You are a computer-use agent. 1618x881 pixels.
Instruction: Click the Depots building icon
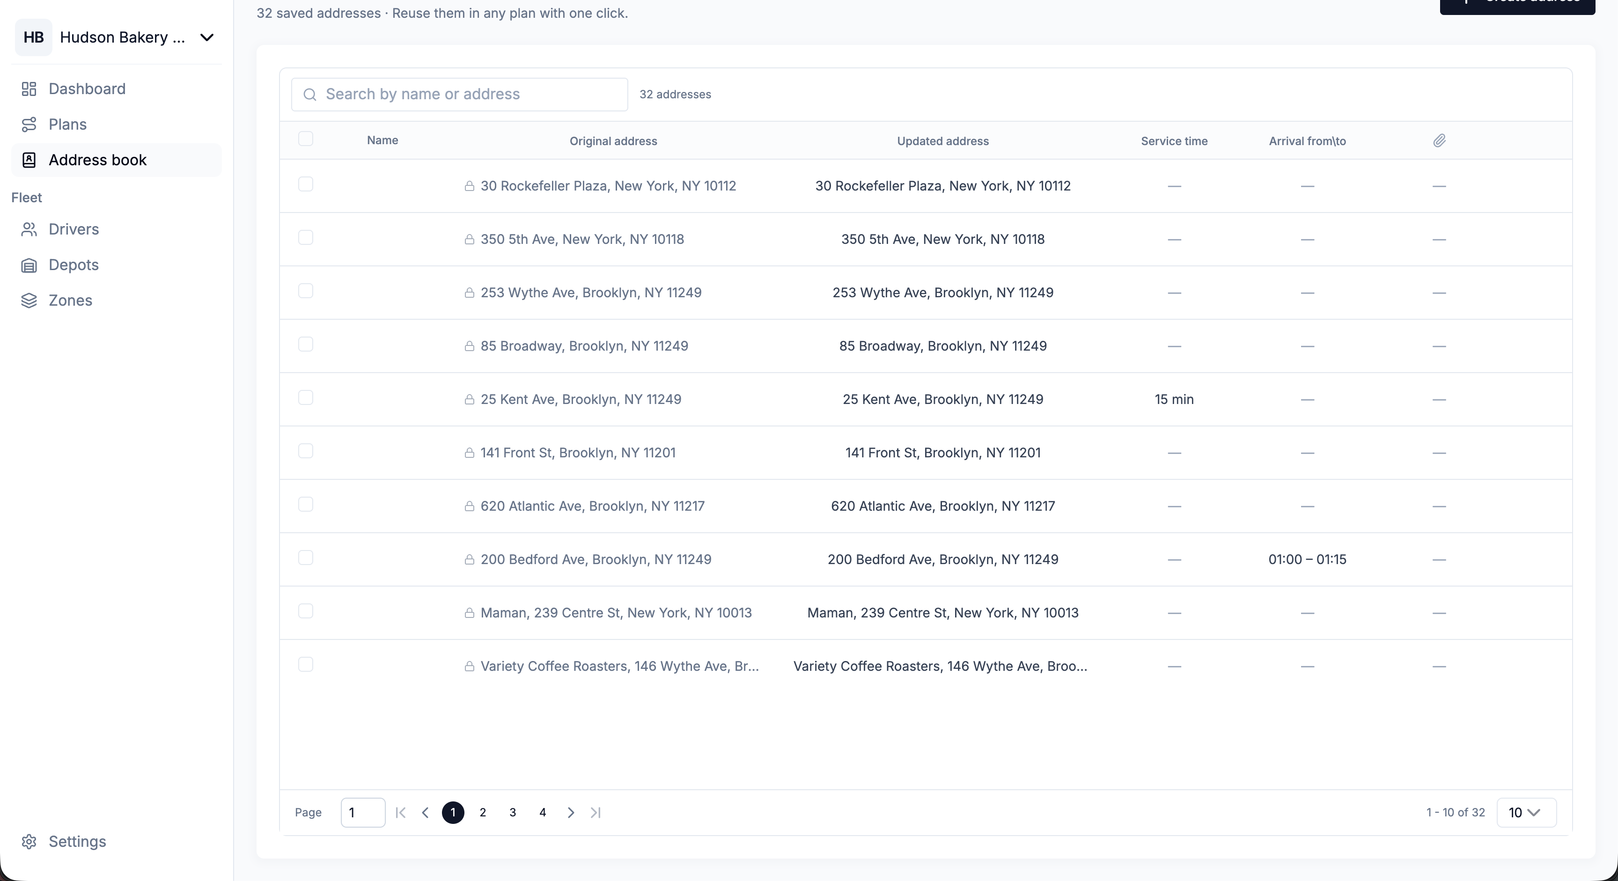[x=29, y=265]
